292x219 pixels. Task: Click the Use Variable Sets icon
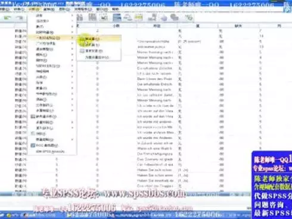(164, 18)
